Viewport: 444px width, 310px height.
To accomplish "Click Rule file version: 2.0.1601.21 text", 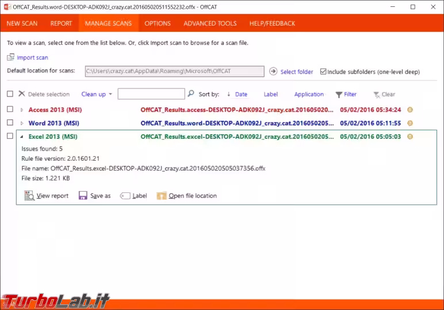I will click(60, 158).
